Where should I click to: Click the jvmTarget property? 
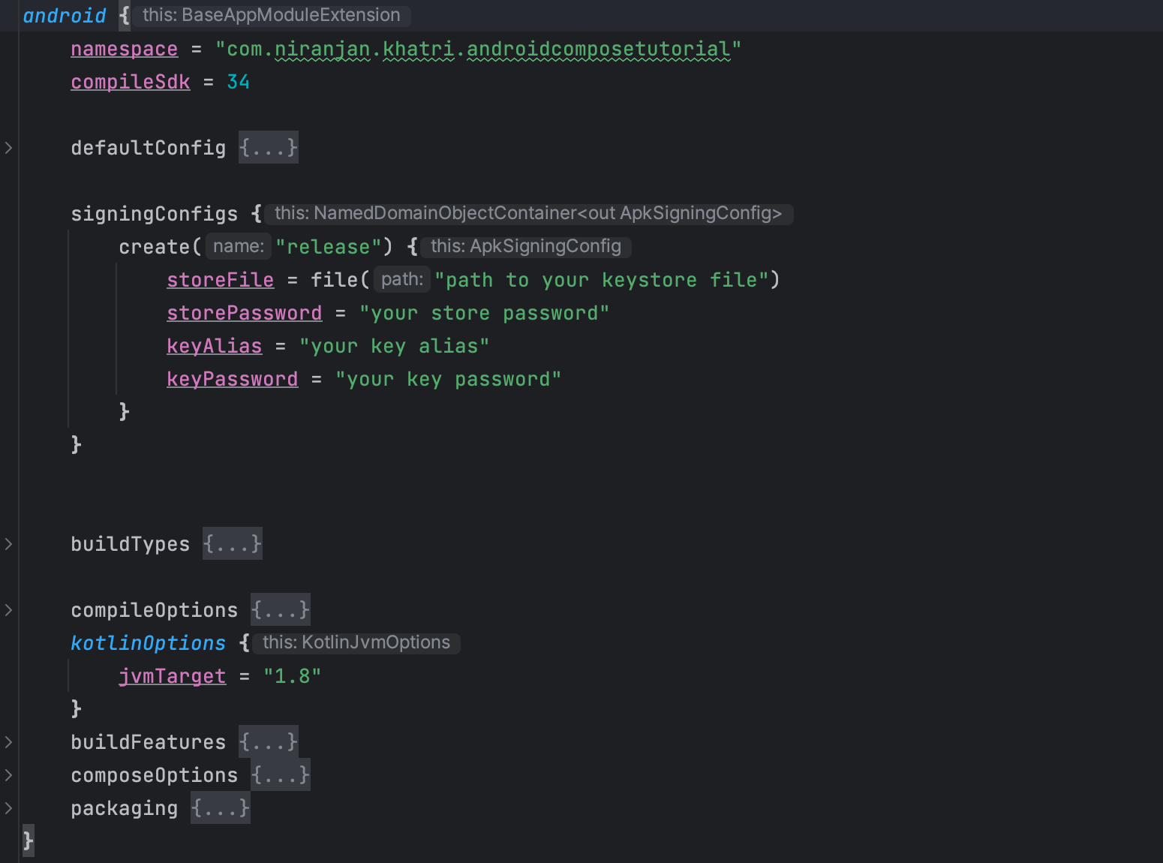(x=173, y=676)
